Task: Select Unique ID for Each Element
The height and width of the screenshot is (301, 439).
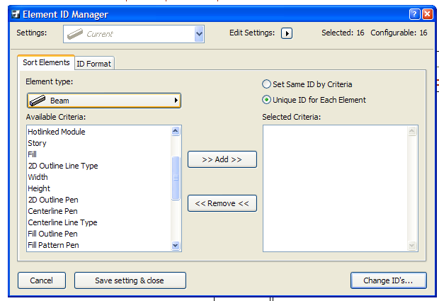Action: tap(266, 100)
